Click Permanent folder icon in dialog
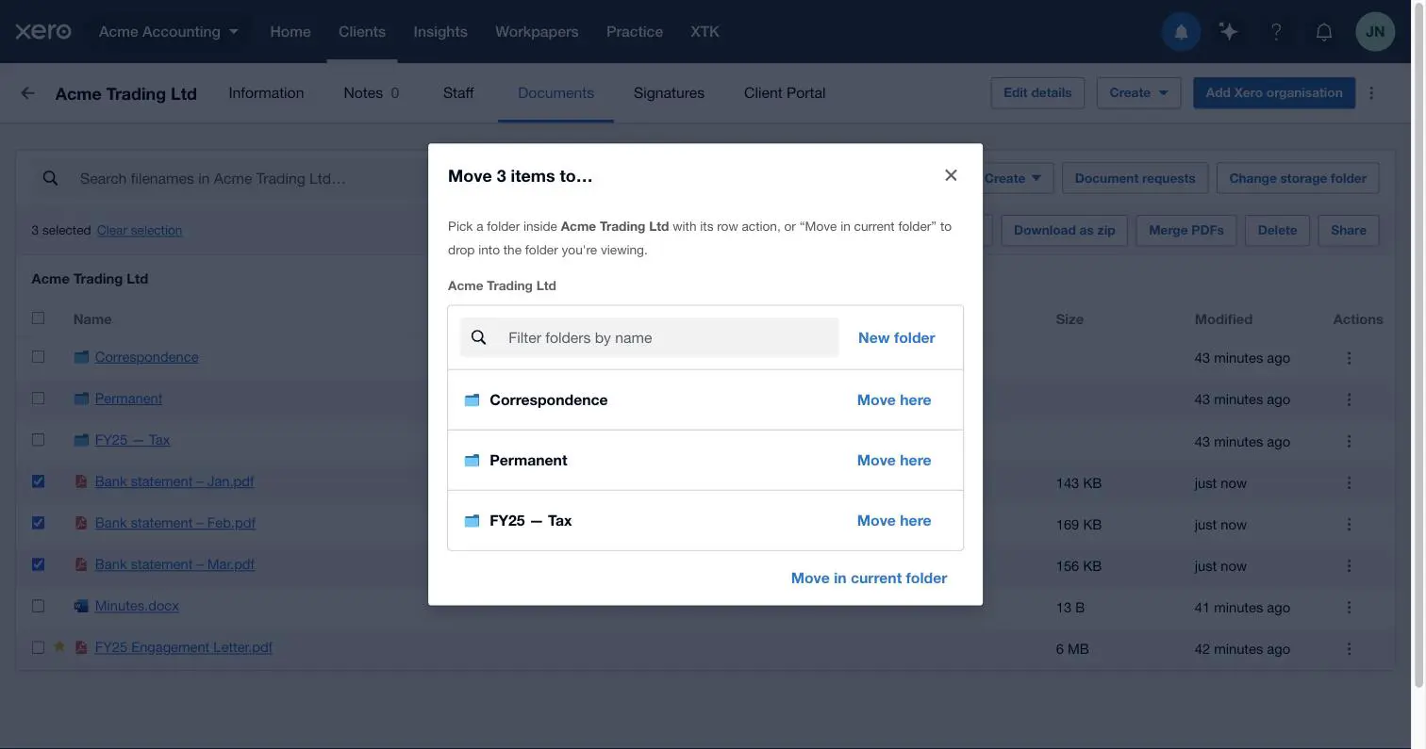 pyautogui.click(x=473, y=461)
